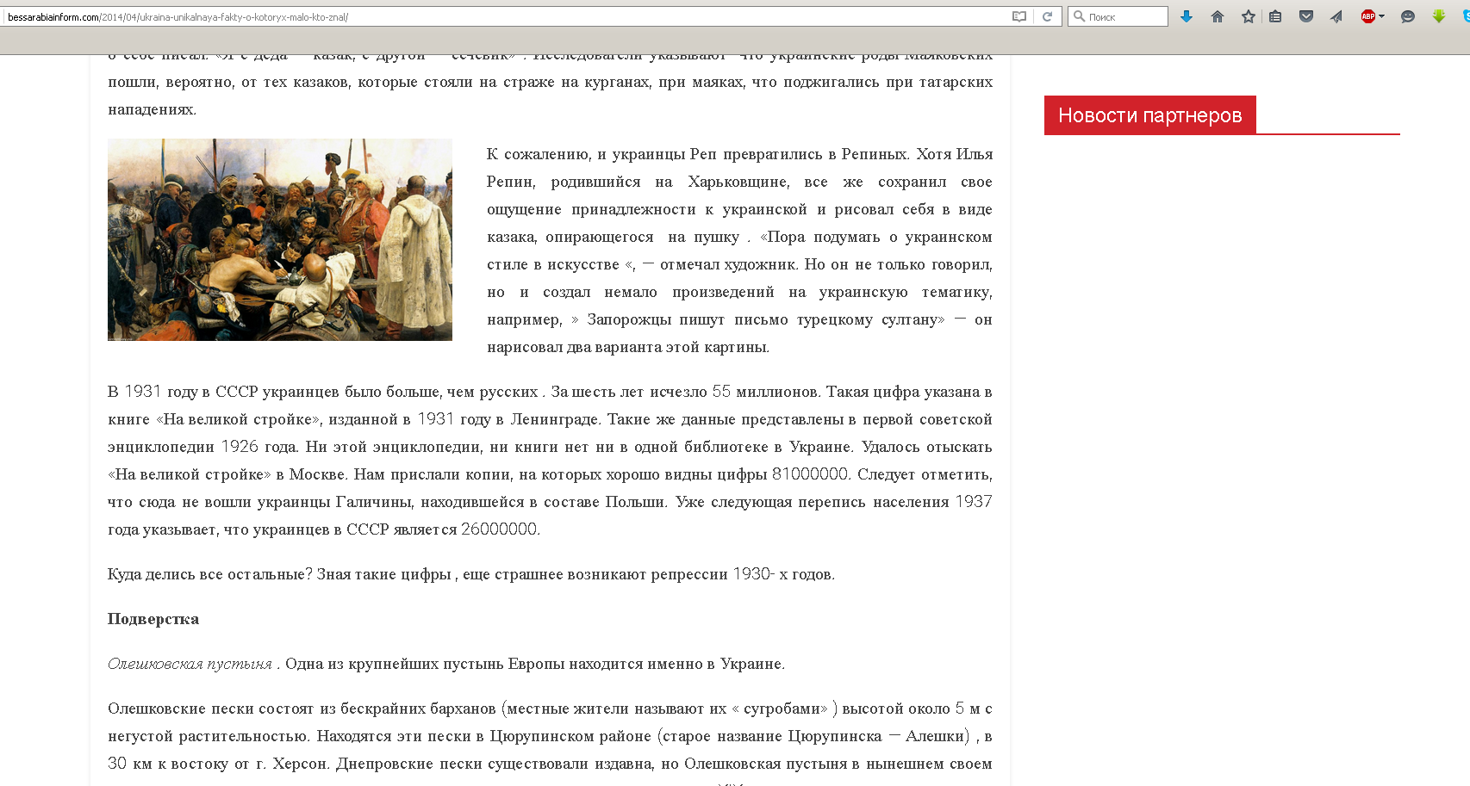Screen dimensions: 1470x786
Task: Click the number 81000000 in text
Action: point(810,474)
